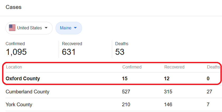
Task: Click the Confirmed total 1,095
Action: [x=16, y=52]
